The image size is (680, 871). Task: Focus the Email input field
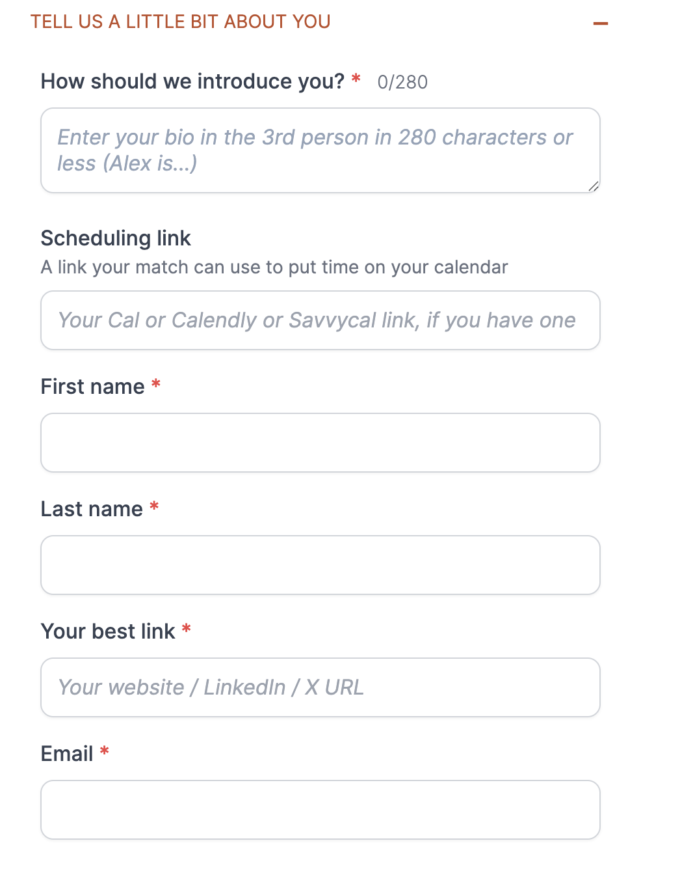coord(320,810)
